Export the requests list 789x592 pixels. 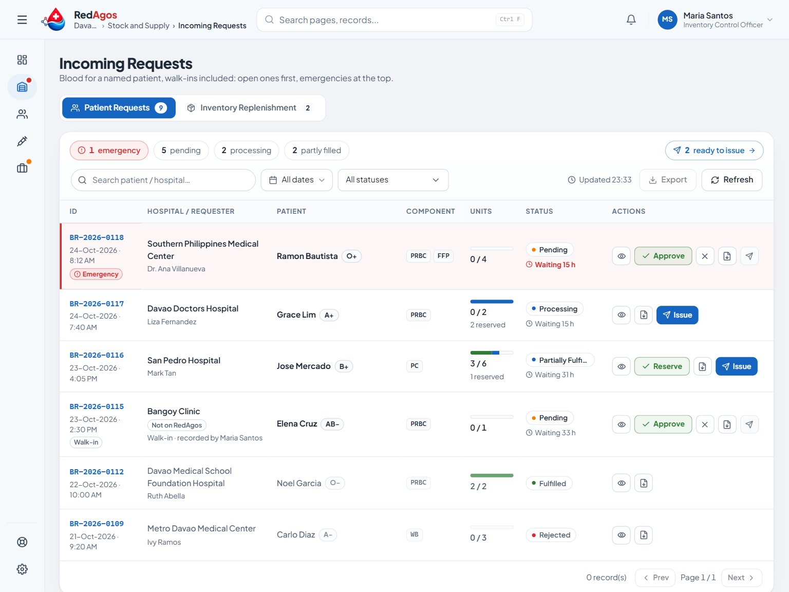click(668, 180)
